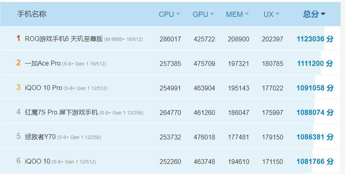Viewport: 345px width, 174px height.
Task: Select GPU score 463748
Action: (x=205, y=162)
